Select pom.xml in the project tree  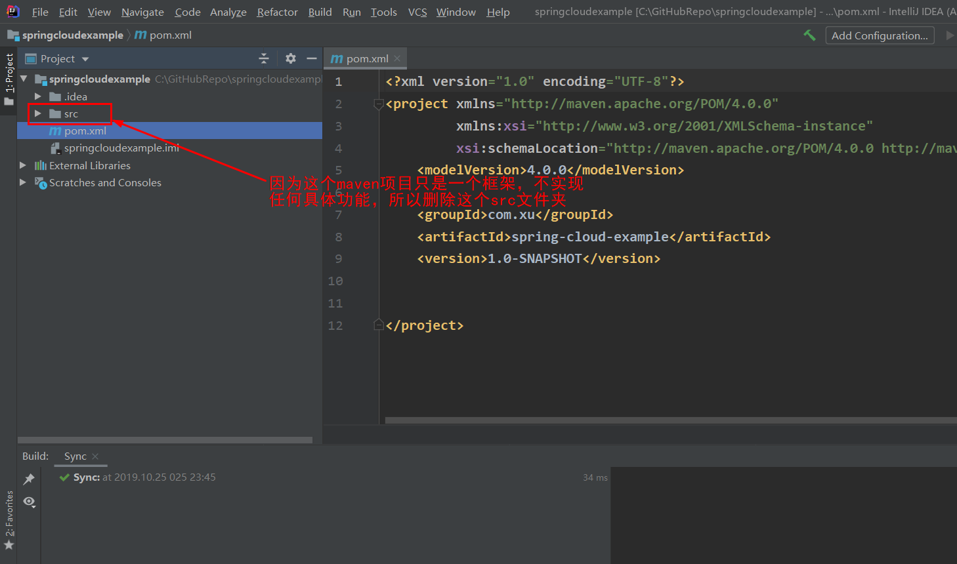(x=169, y=131)
